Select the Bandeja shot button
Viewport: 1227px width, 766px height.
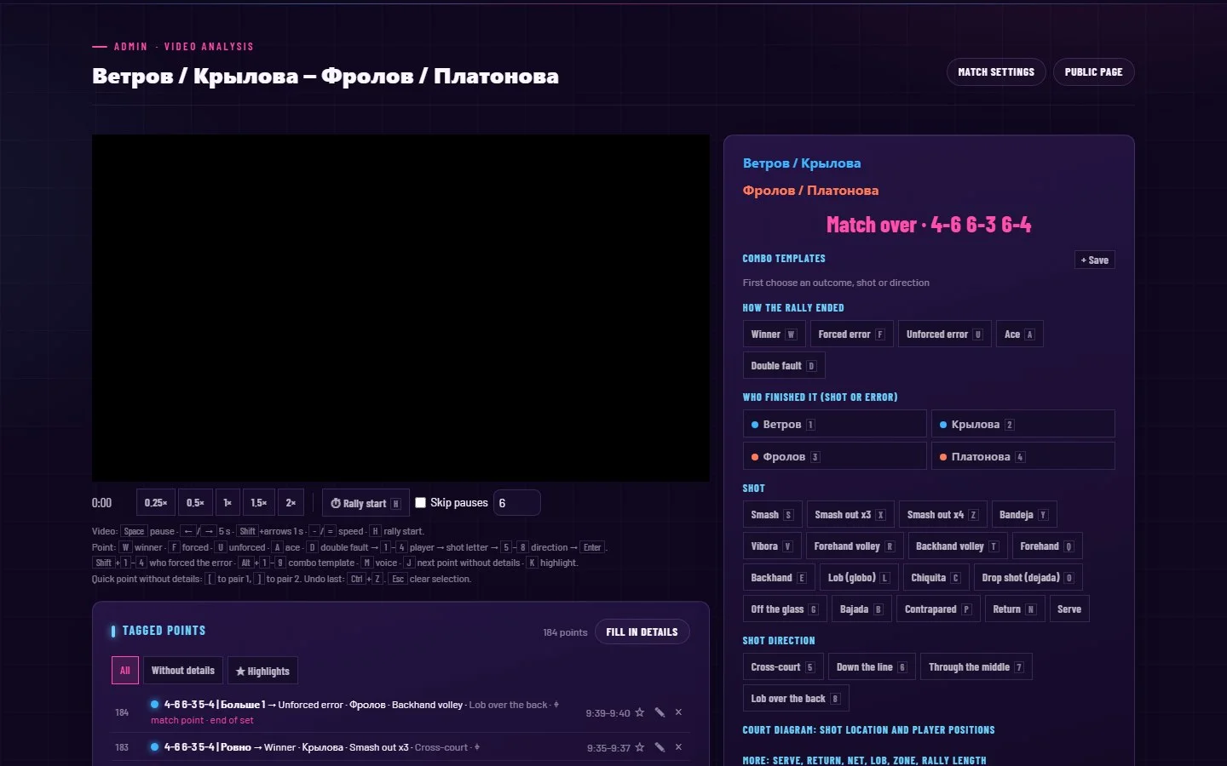pyautogui.click(x=1024, y=515)
